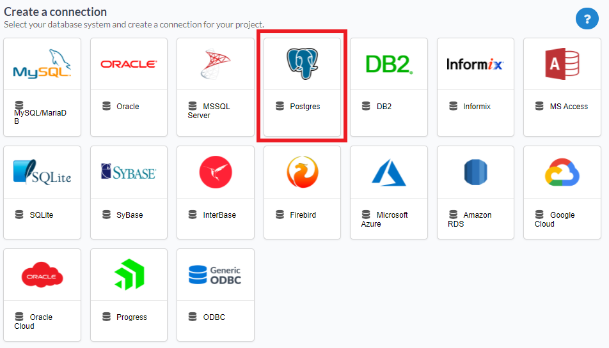Click the red InterBase logo
This screenshot has height=348, width=609.
(x=215, y=172)
